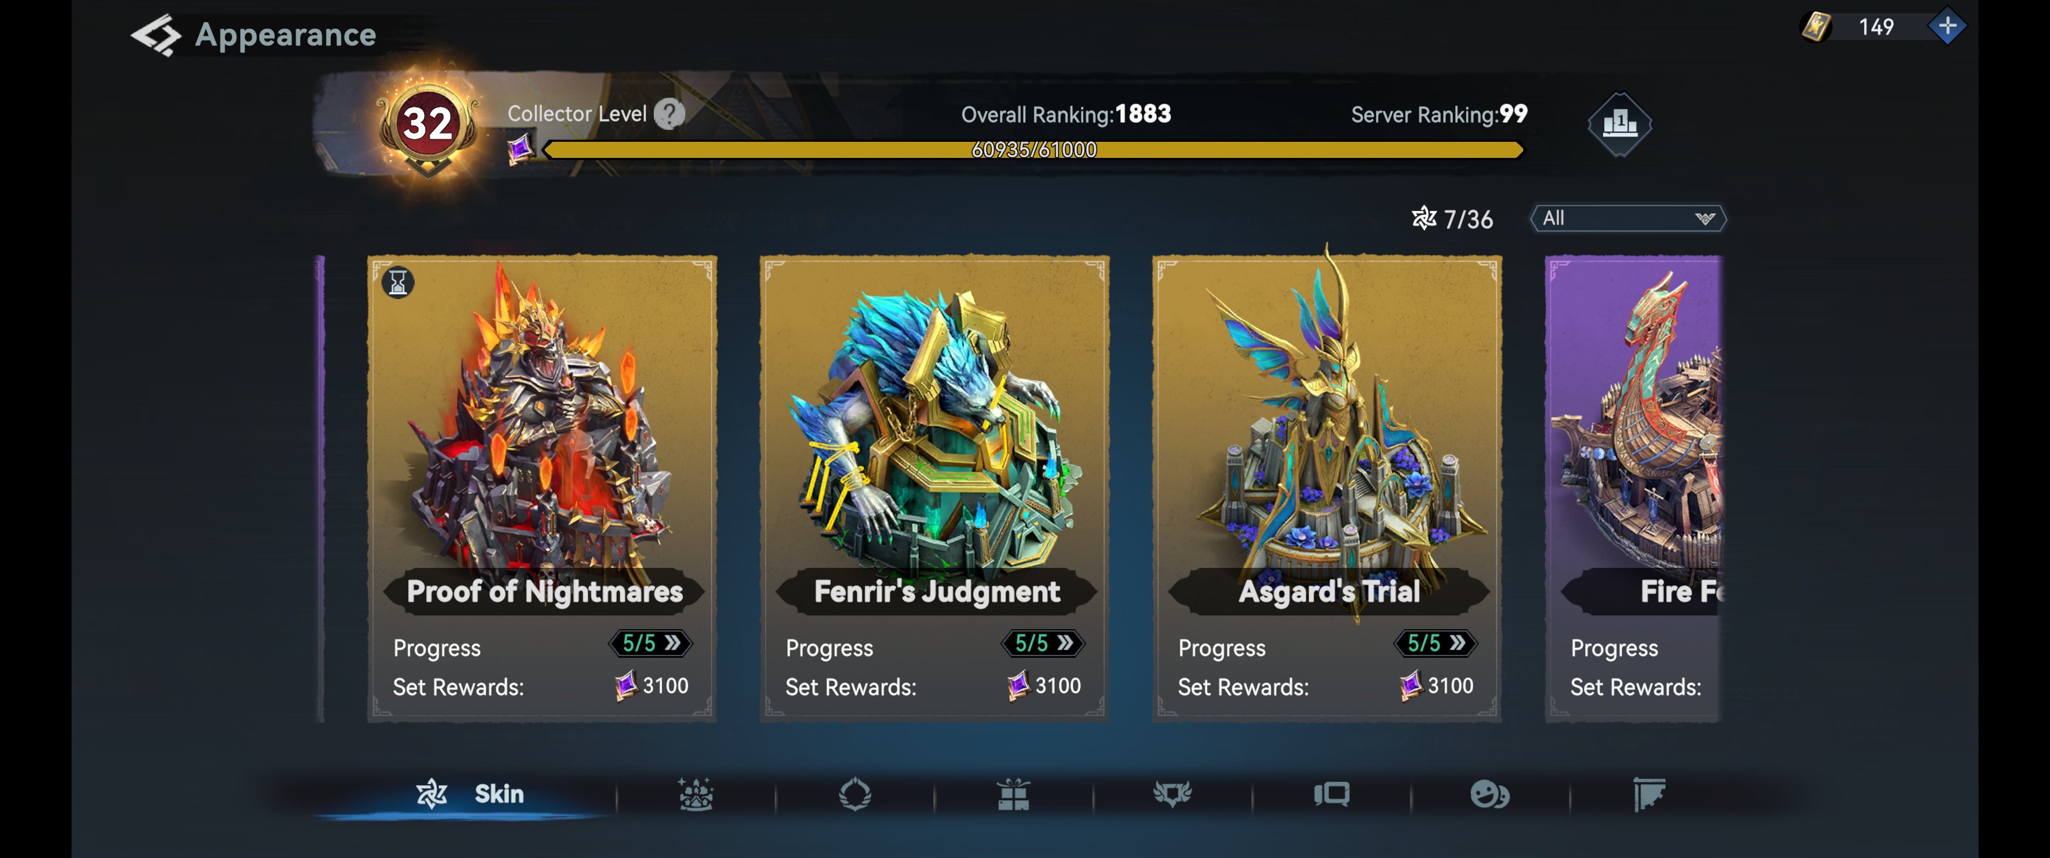Expand Proof of Nightmares 5/5 progress

[650, 643]
